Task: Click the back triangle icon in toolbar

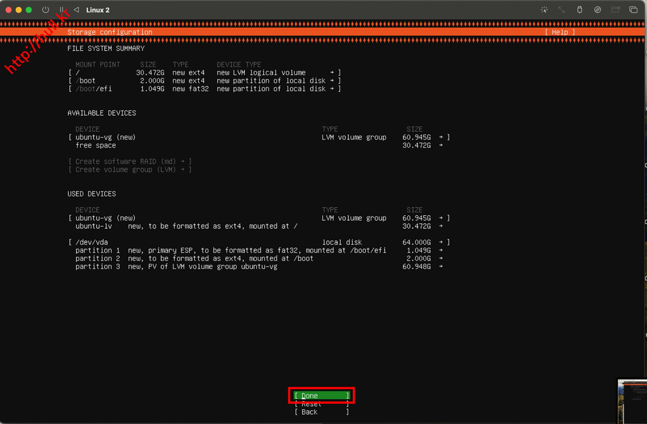Action: 76,10
